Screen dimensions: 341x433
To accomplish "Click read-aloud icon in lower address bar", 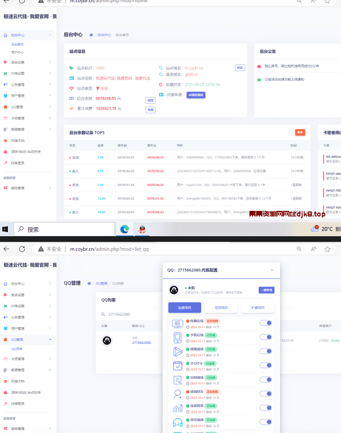I will (313, 249).
